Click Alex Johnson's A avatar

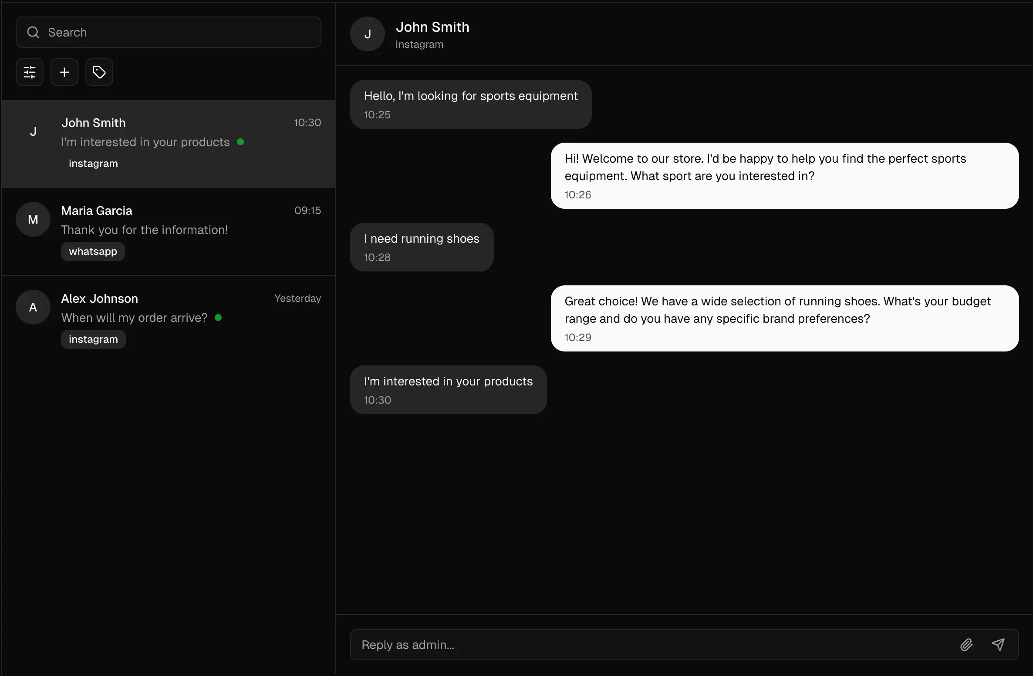coord(33,307)
